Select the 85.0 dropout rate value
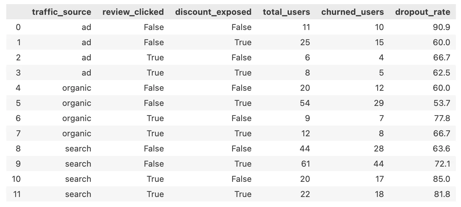Screen dimensions: 461x207 (441, 179)
